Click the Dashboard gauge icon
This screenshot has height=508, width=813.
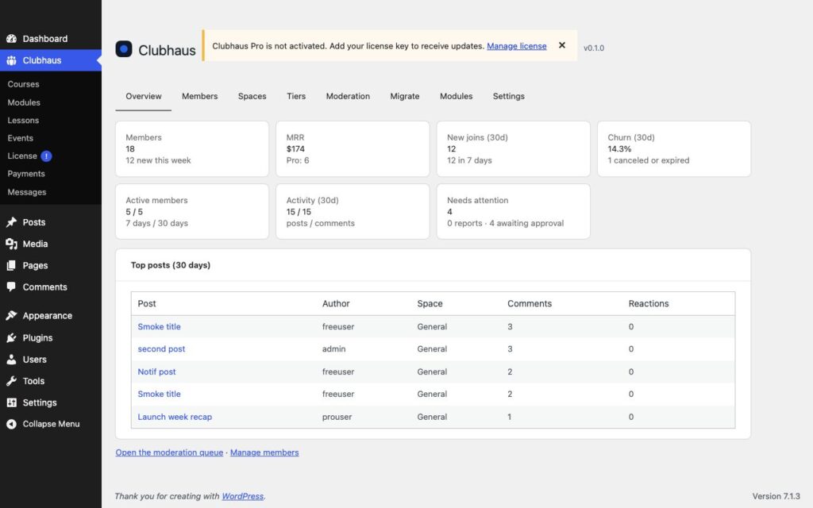(11, 39)
